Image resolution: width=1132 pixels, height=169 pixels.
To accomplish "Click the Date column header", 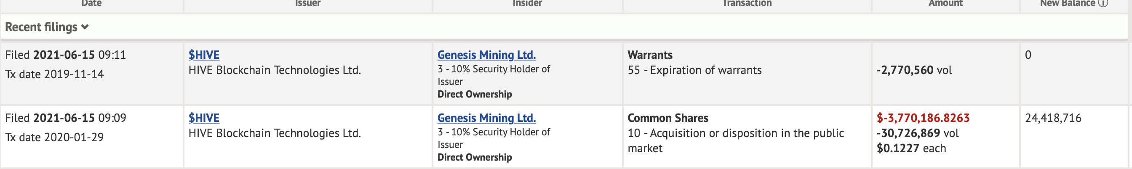I will (x=91, y=3).
